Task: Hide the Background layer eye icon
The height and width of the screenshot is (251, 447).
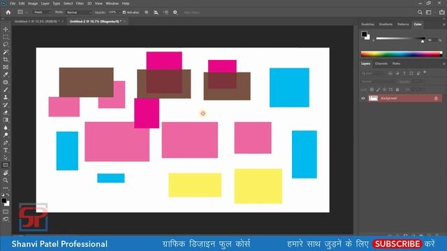Action: [x=363, y=98]
